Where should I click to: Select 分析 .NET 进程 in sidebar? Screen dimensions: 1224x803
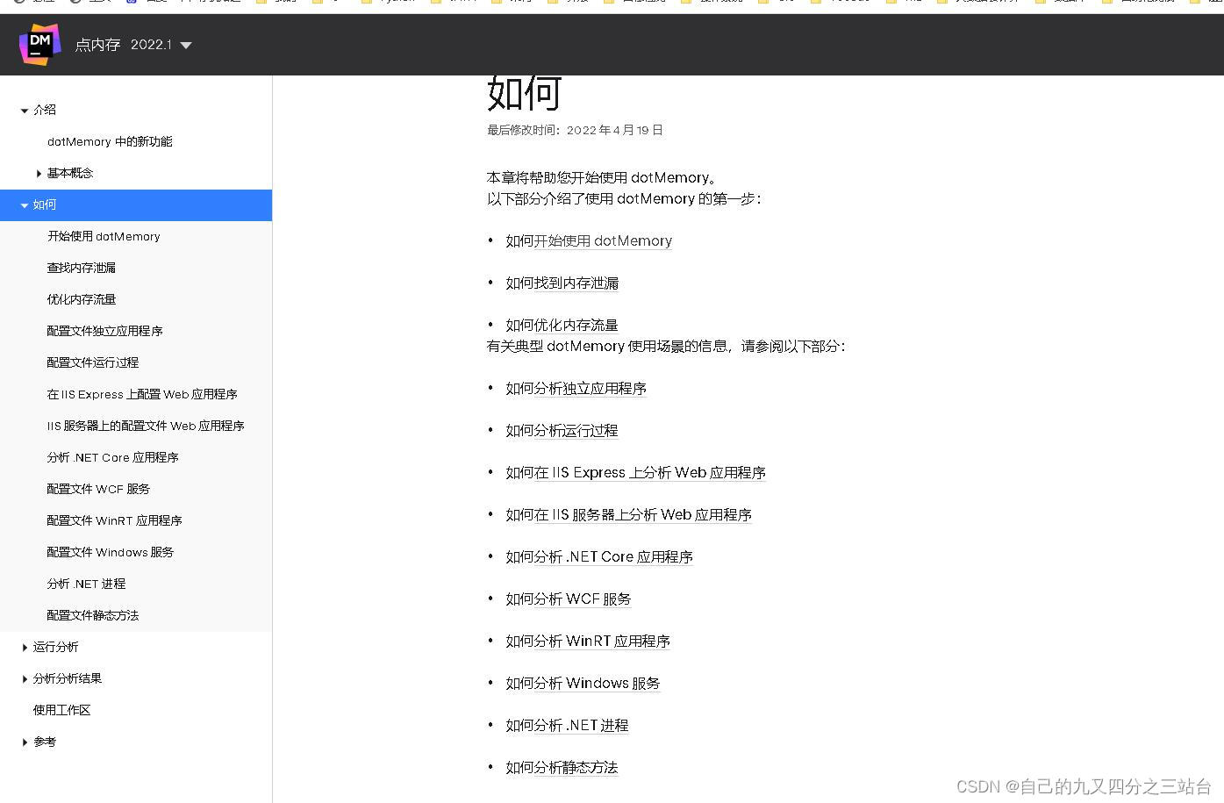[86, 584]
